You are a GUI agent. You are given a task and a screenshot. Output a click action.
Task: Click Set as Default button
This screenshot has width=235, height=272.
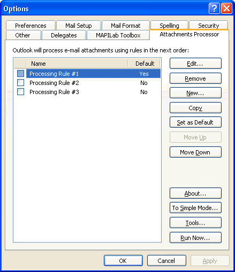[195, 122]
